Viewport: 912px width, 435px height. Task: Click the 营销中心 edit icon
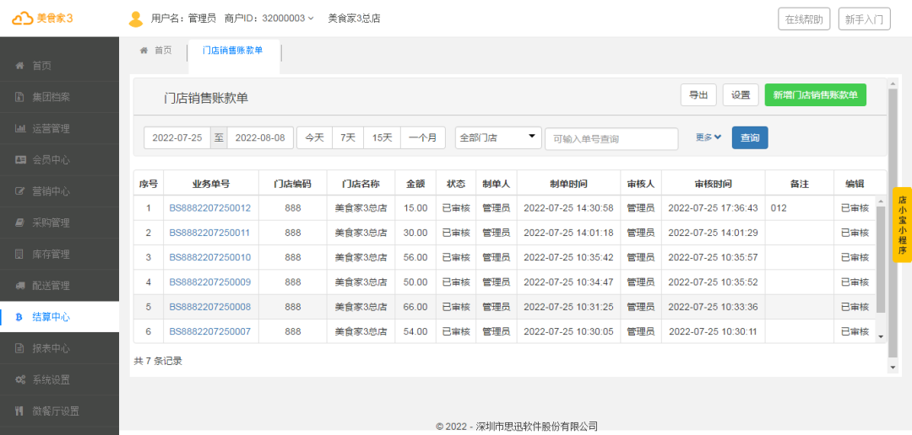point(19,191)
